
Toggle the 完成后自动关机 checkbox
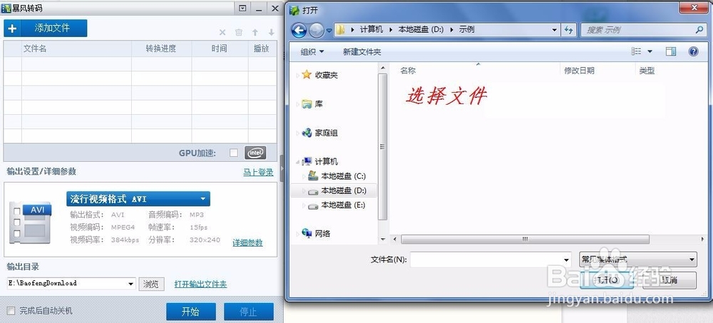[11, 311]
